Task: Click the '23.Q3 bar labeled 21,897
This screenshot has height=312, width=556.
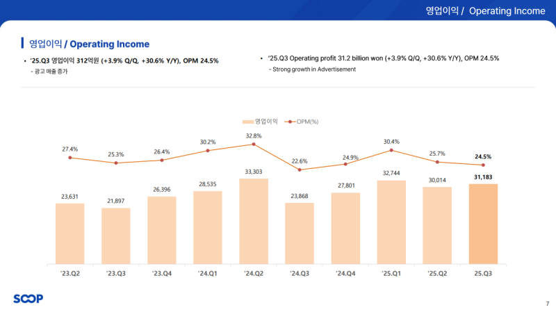Action: point(115,236)
